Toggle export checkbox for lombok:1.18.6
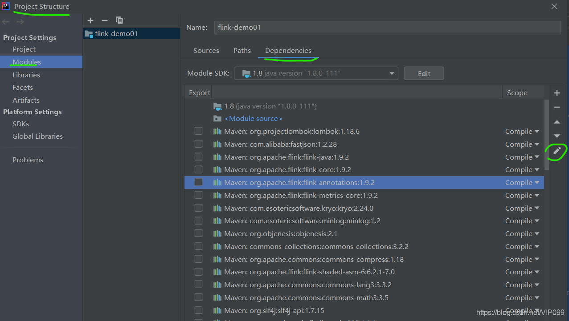 [x=198, y=131]
